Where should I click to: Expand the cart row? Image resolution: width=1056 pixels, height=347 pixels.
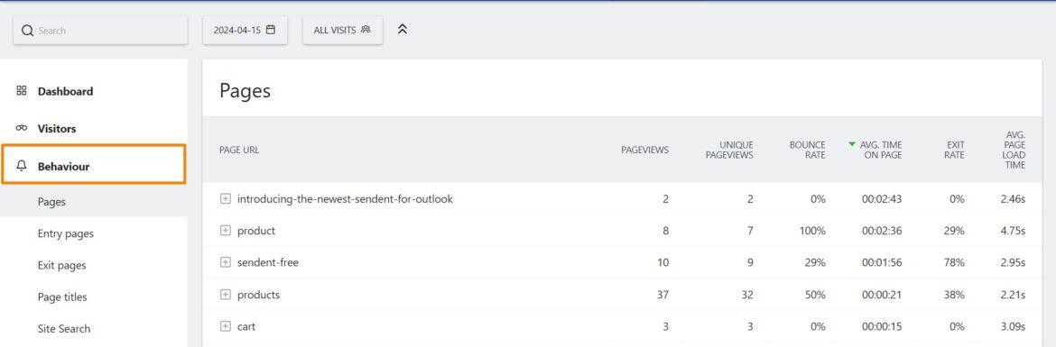coord(226,326)
